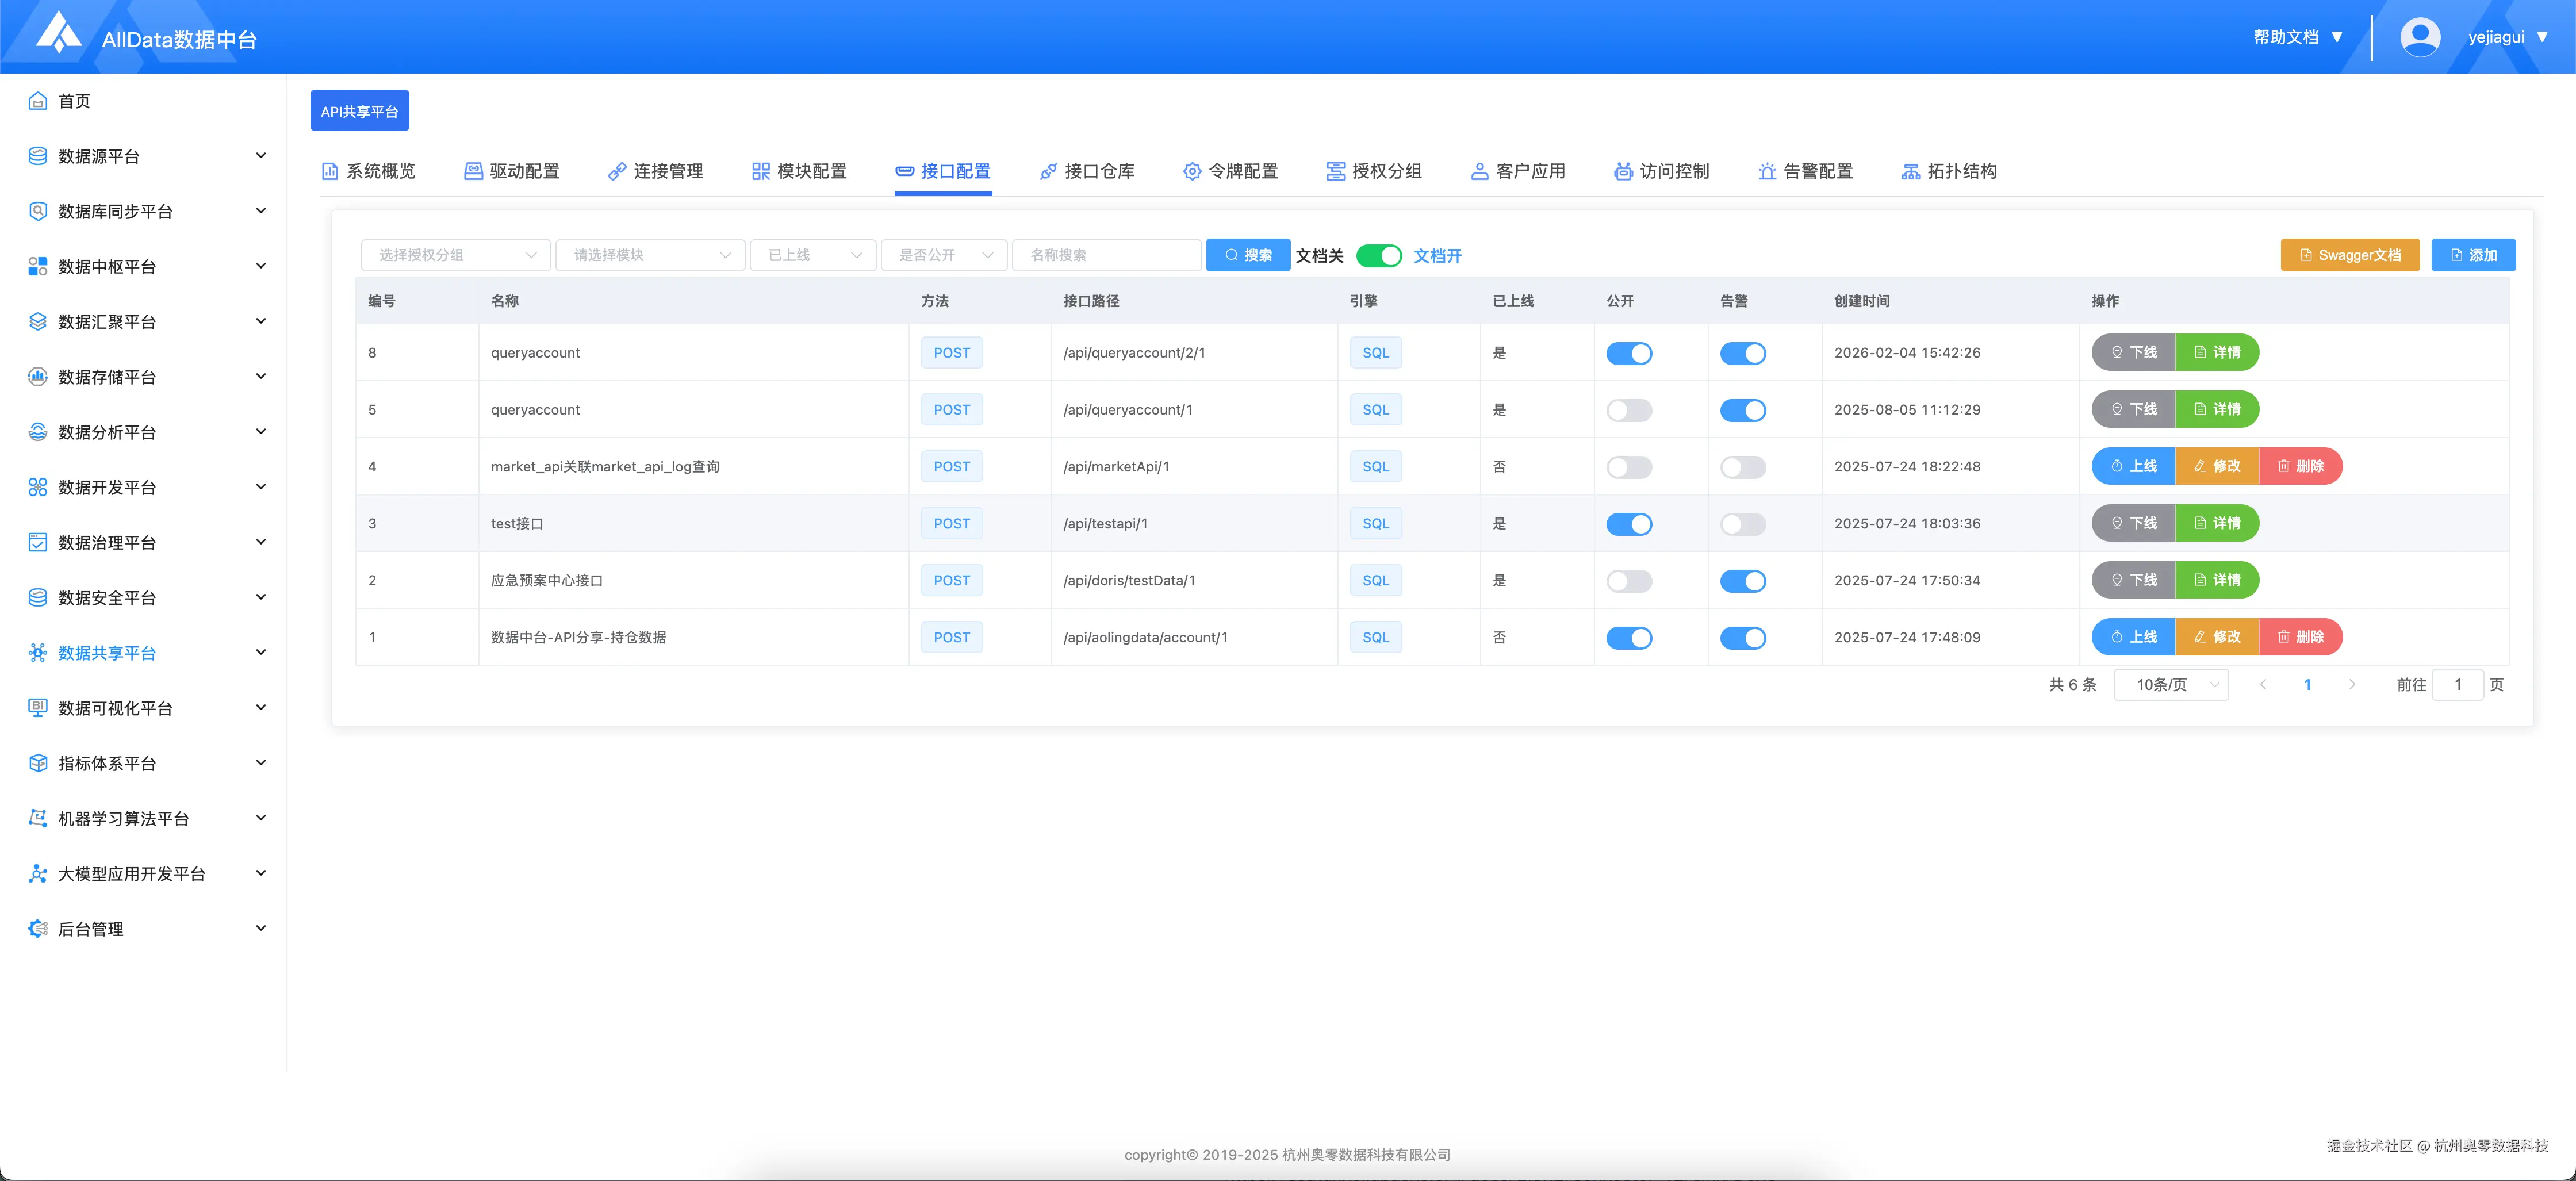Viewport: 2576px width, 1181px height.
Task: Click the user avatar icon
Action: pyautogui.click(x=2420, y=37)
